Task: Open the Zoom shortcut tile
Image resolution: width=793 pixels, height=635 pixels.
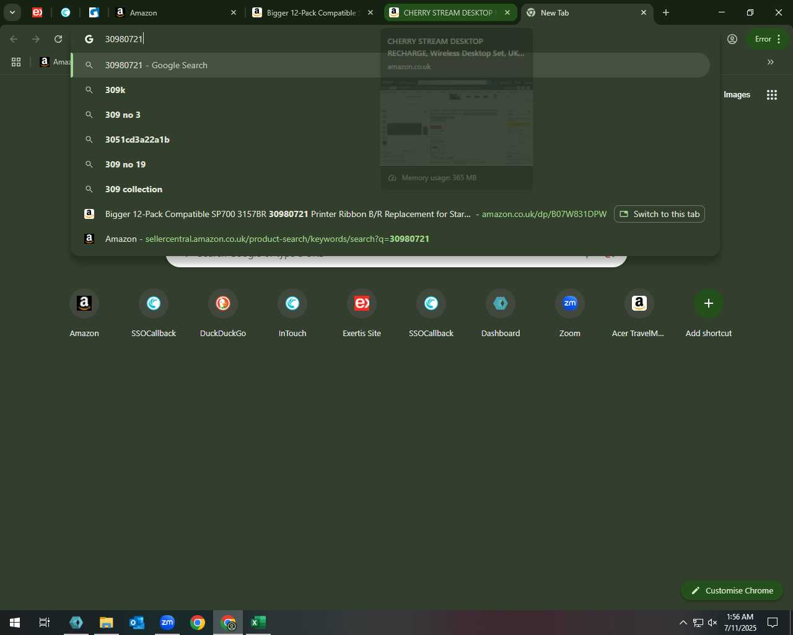Action: [570, 313]
